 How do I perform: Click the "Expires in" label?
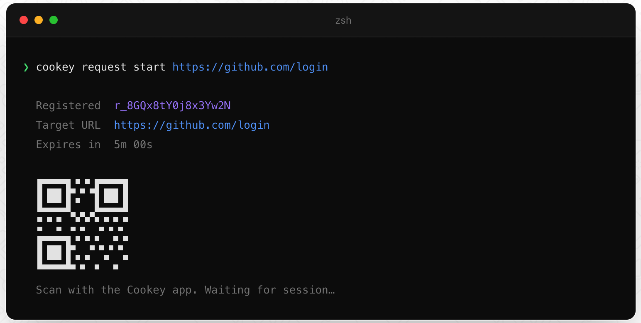point(68,144)
